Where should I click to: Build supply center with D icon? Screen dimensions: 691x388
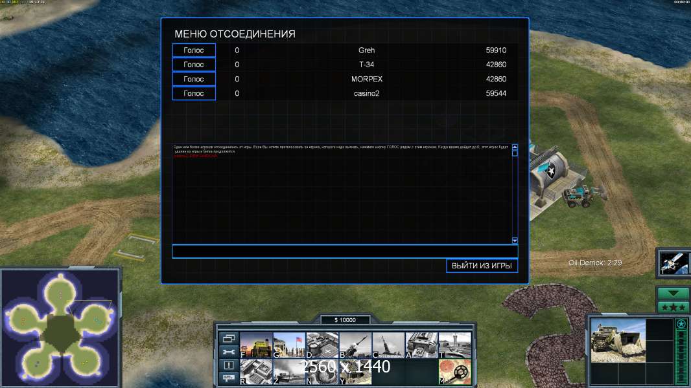(x=322, y=345)
